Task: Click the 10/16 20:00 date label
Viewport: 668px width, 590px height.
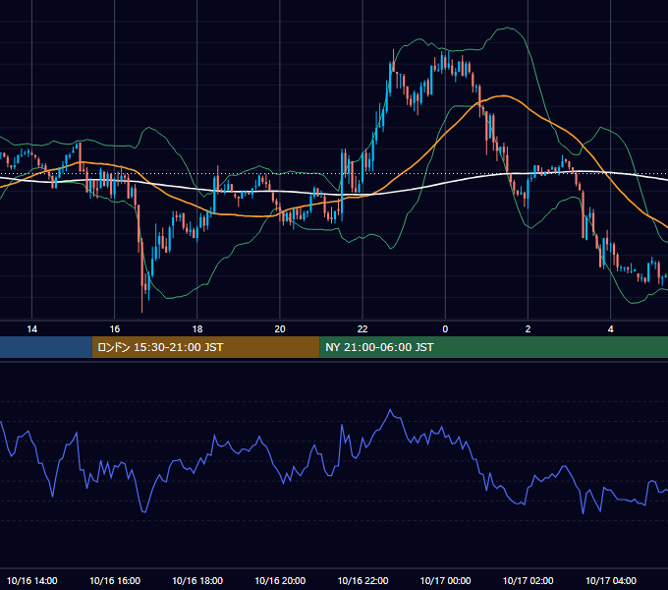Action: click(x=280, y=580)
